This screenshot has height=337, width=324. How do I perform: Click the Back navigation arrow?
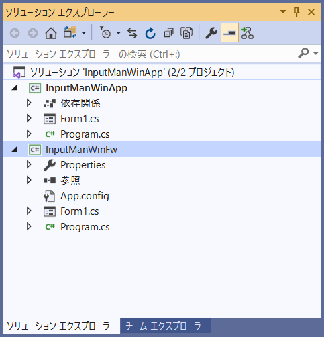point(15,33)
